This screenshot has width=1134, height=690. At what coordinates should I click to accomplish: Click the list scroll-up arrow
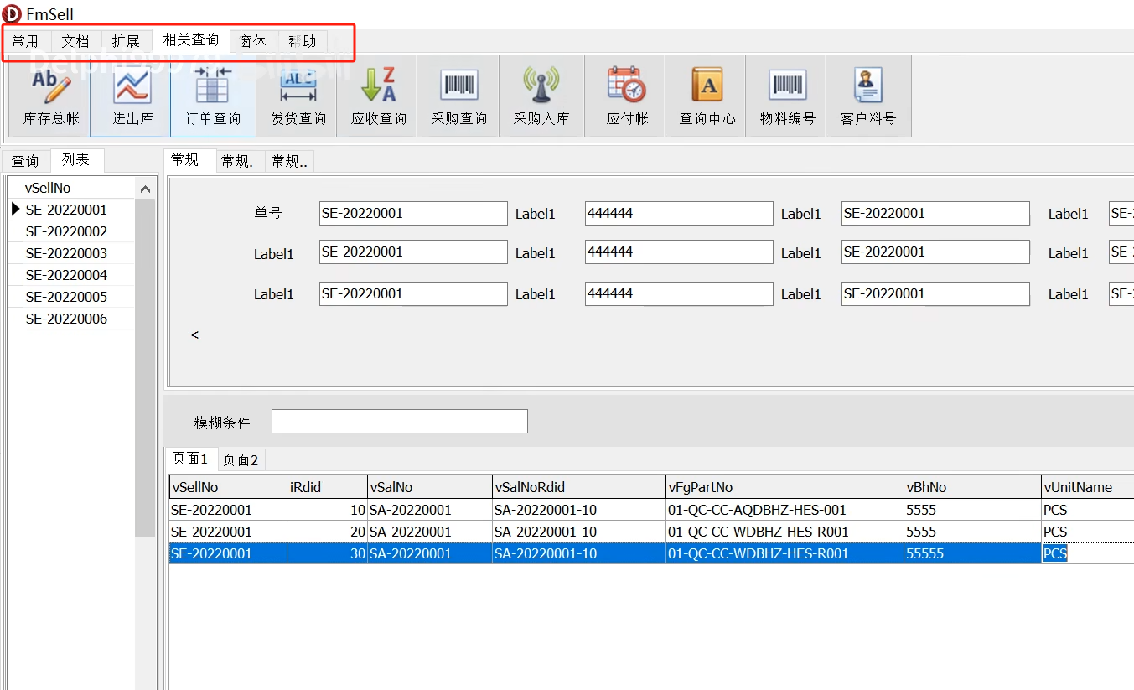(145, 189)
